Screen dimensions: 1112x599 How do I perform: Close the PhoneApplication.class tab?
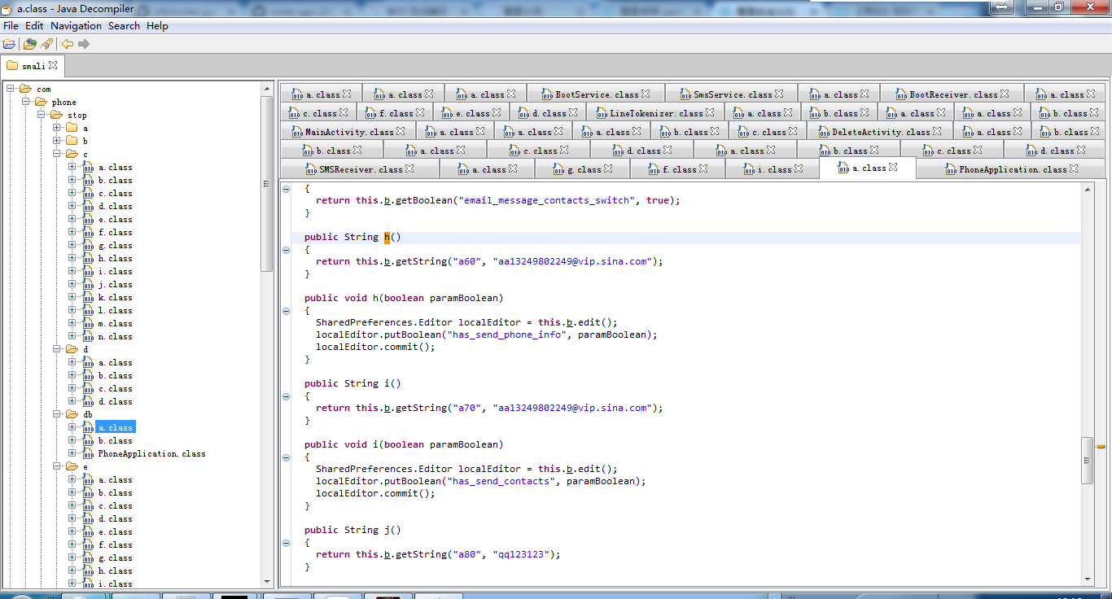tap(1074, 168)
